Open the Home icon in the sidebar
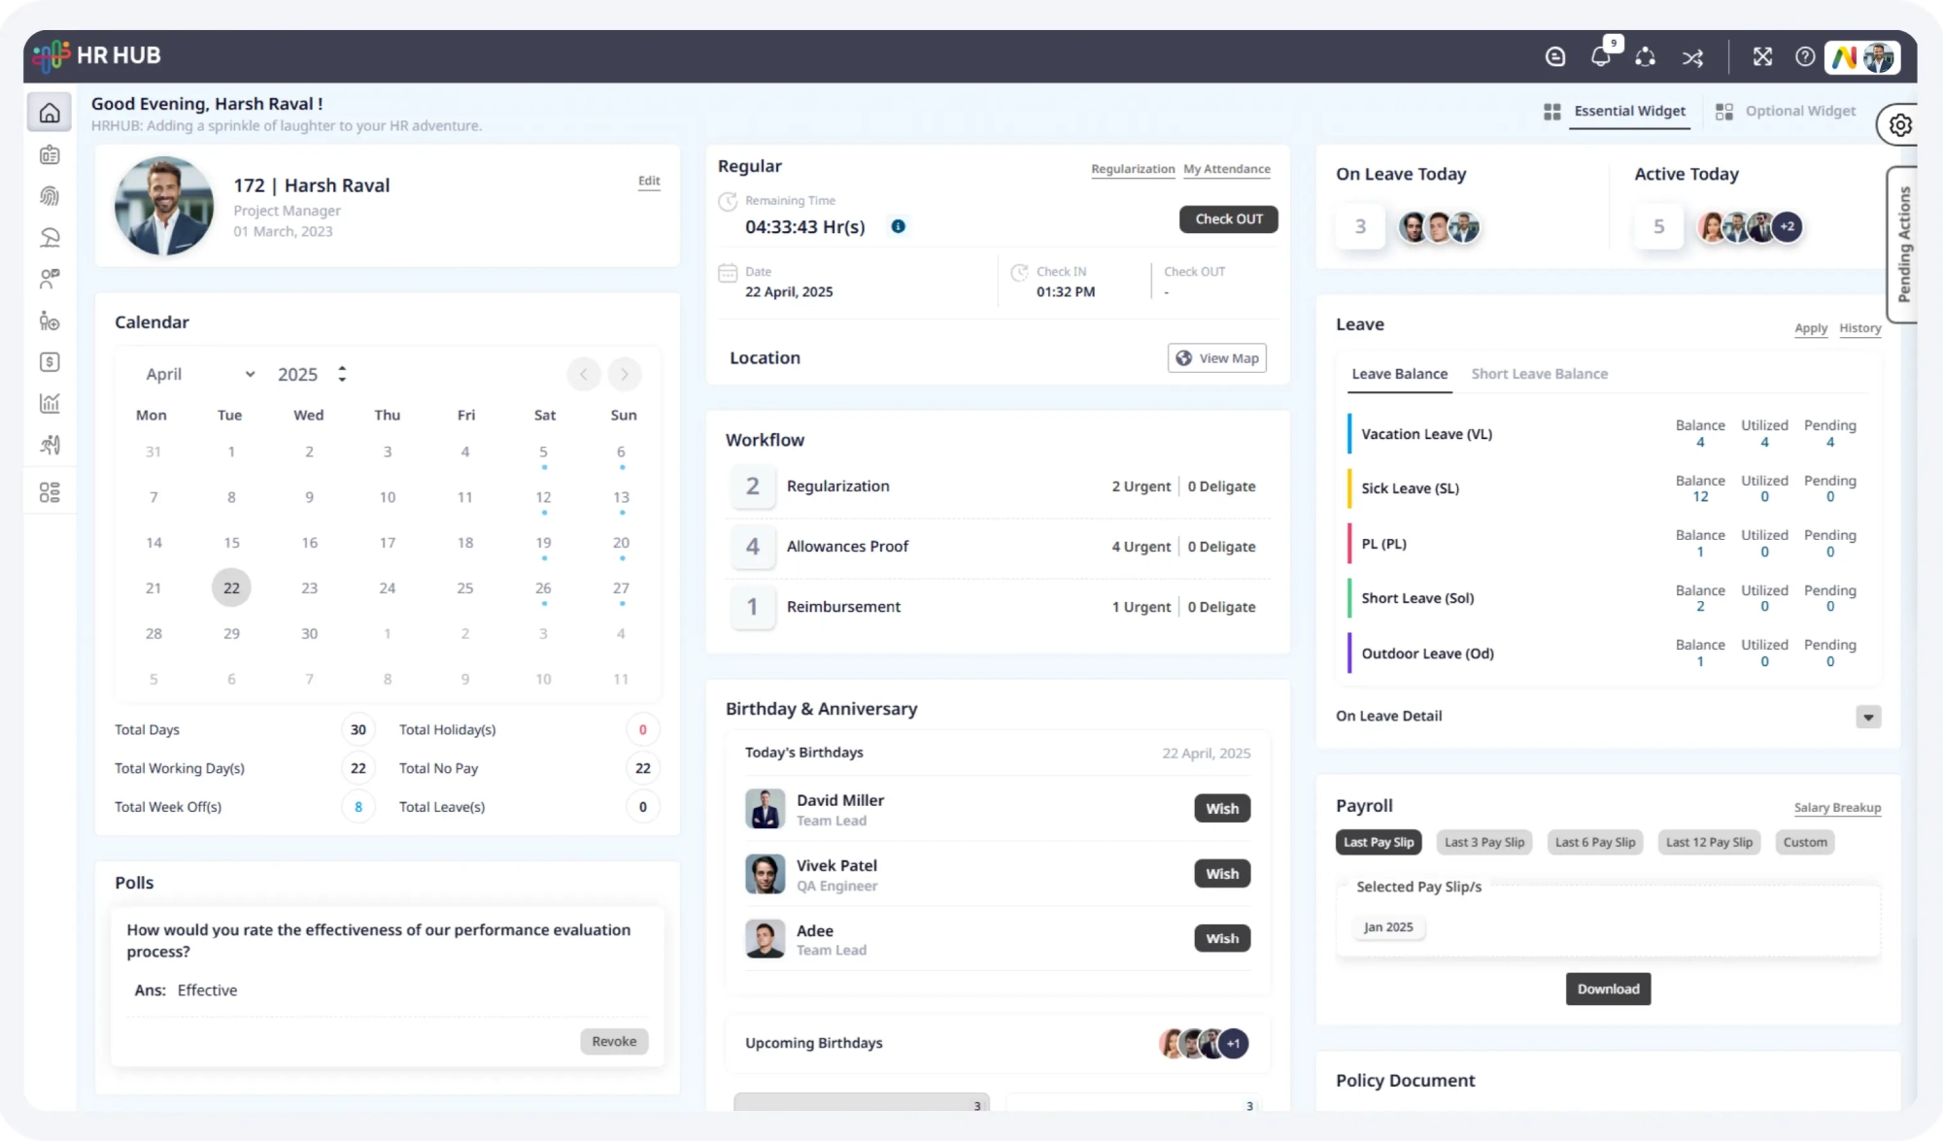1943x1141 pixels. (x=49, y=111)
